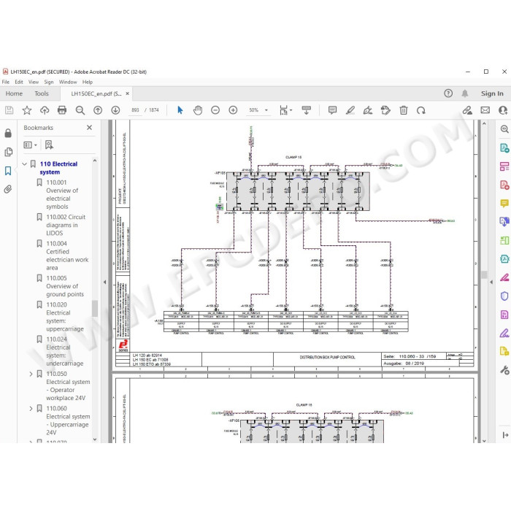Click Sign In link
The height and width of the screenshot is (511, 511).
pos(492,93)
